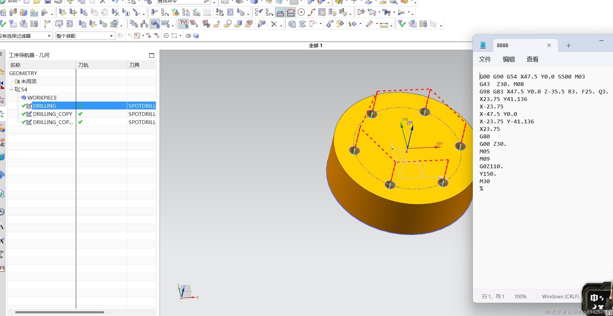Click the circle center point icon
Image resolution: width=613 pixels, height=316 pixels.
coord(301,13)
